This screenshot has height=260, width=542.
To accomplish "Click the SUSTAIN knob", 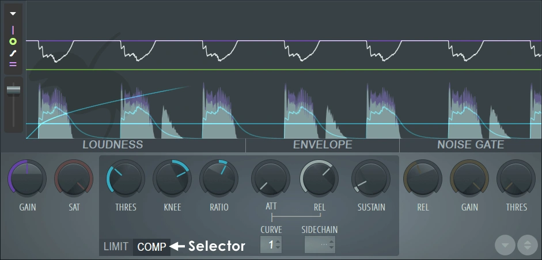I will 371,178.
